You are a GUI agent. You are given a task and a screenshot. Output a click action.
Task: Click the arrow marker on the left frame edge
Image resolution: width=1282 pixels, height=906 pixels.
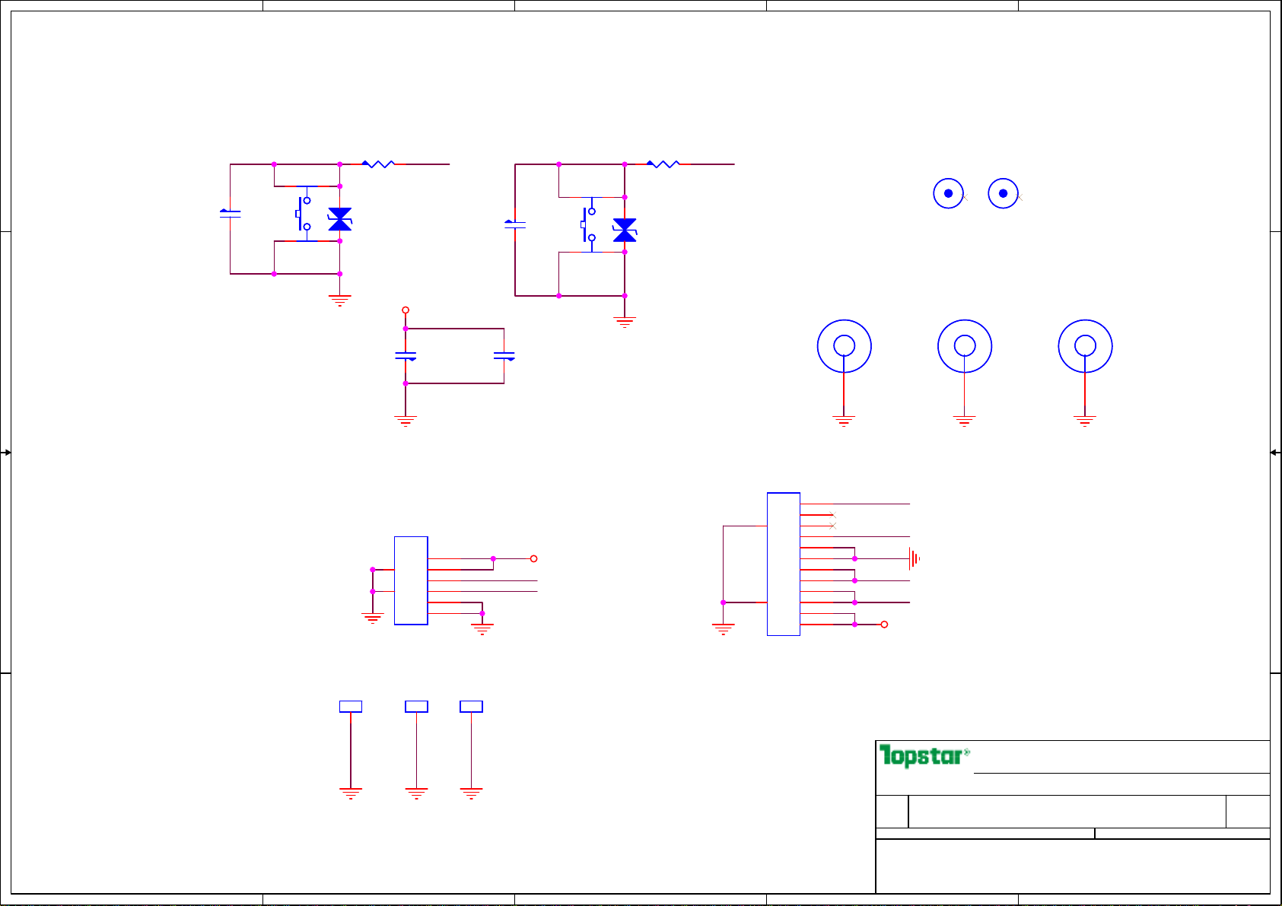click(6, 453)
